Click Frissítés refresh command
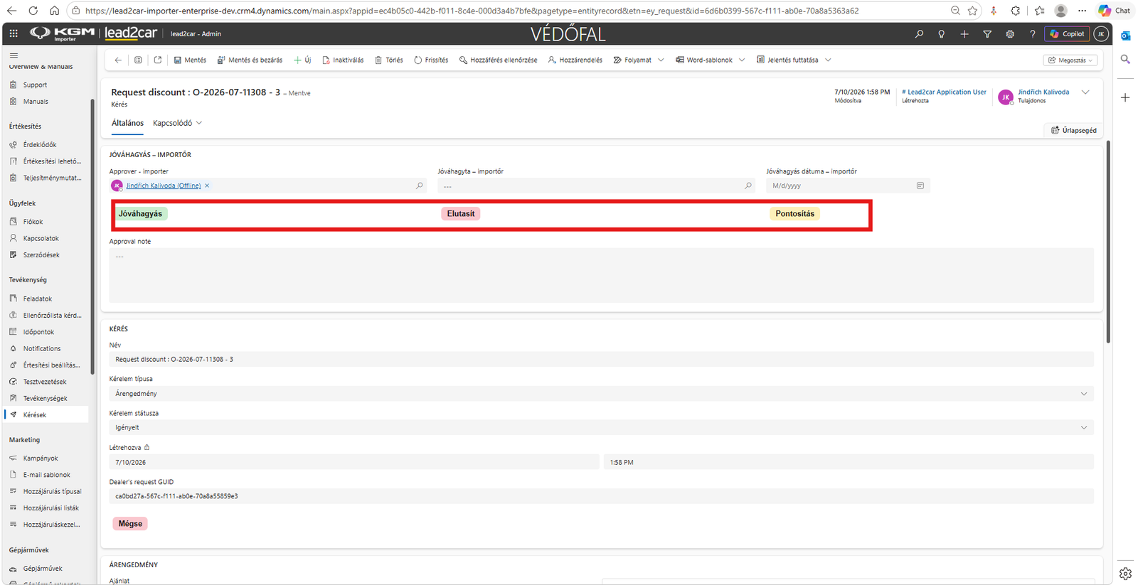 click(431, 60)
